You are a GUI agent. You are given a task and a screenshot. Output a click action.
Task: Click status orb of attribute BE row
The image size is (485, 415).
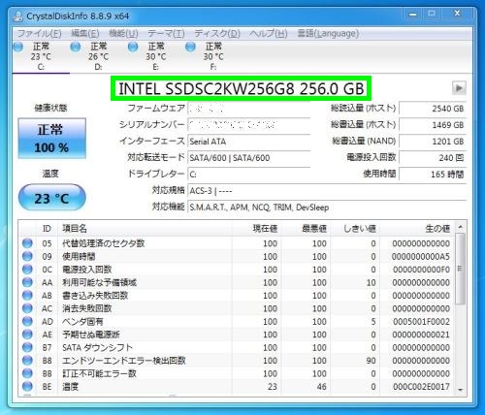27,386
